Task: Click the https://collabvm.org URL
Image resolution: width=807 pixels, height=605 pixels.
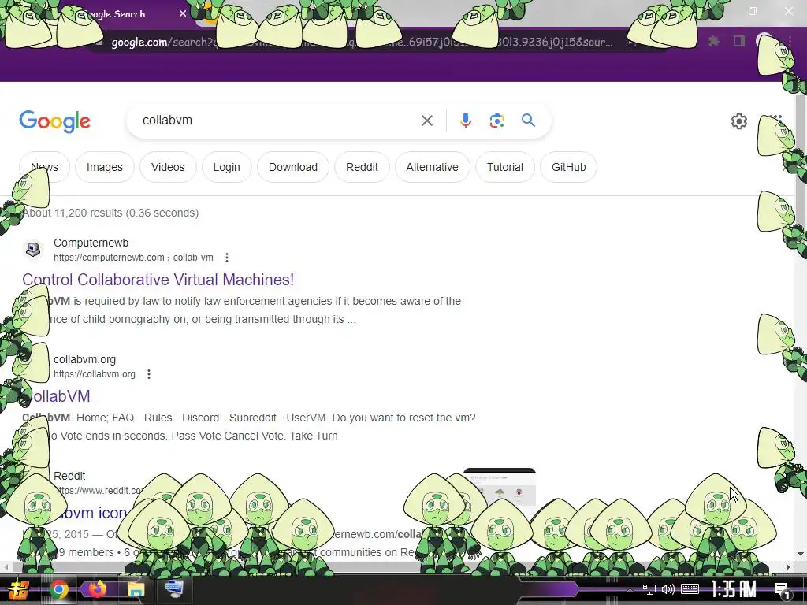Action: coord(95,374)
